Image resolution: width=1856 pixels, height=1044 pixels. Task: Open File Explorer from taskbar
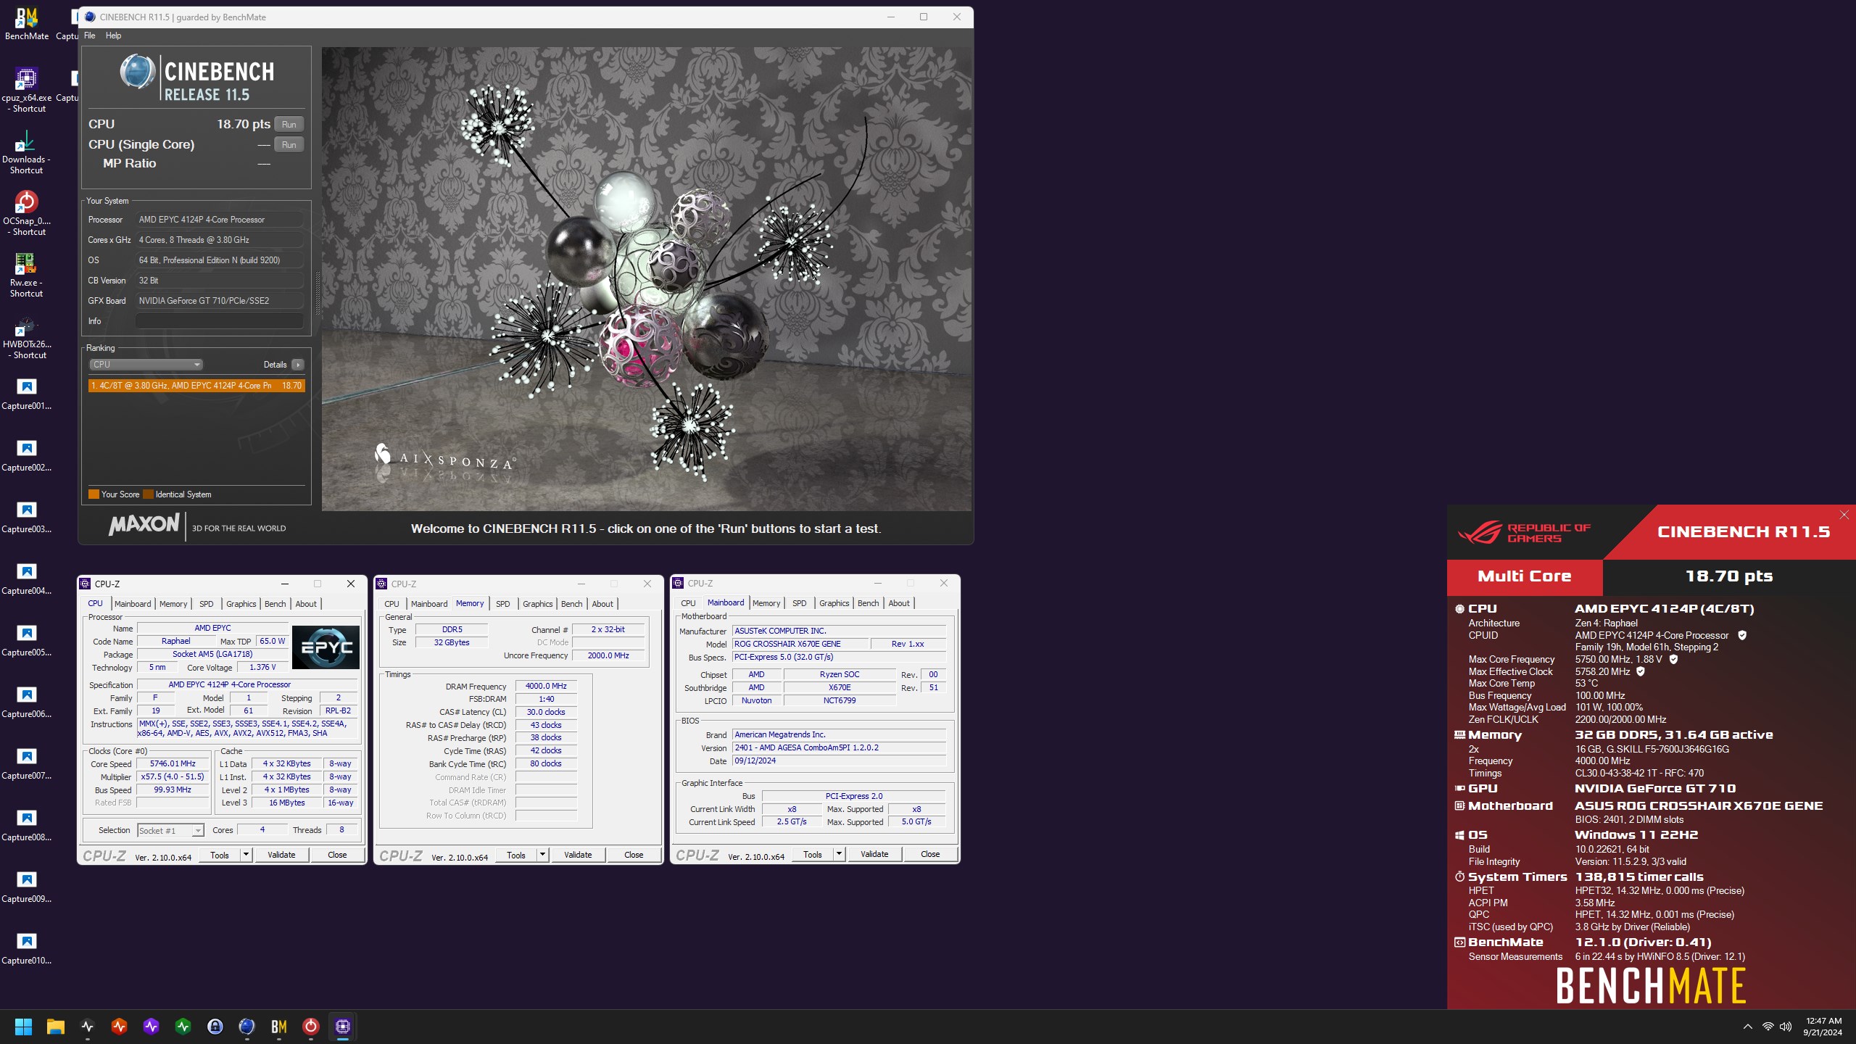(55, 1027)
